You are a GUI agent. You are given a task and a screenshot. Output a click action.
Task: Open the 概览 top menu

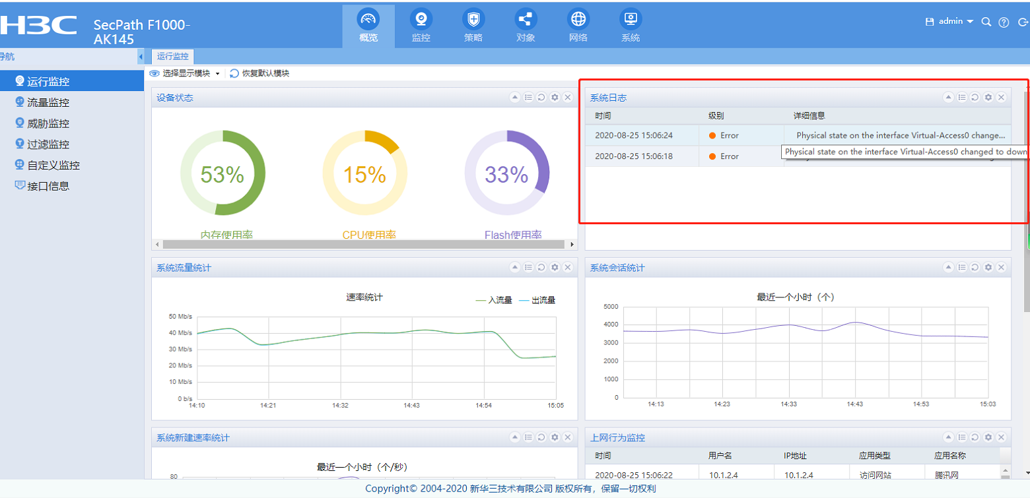click(x=368, y=26)
